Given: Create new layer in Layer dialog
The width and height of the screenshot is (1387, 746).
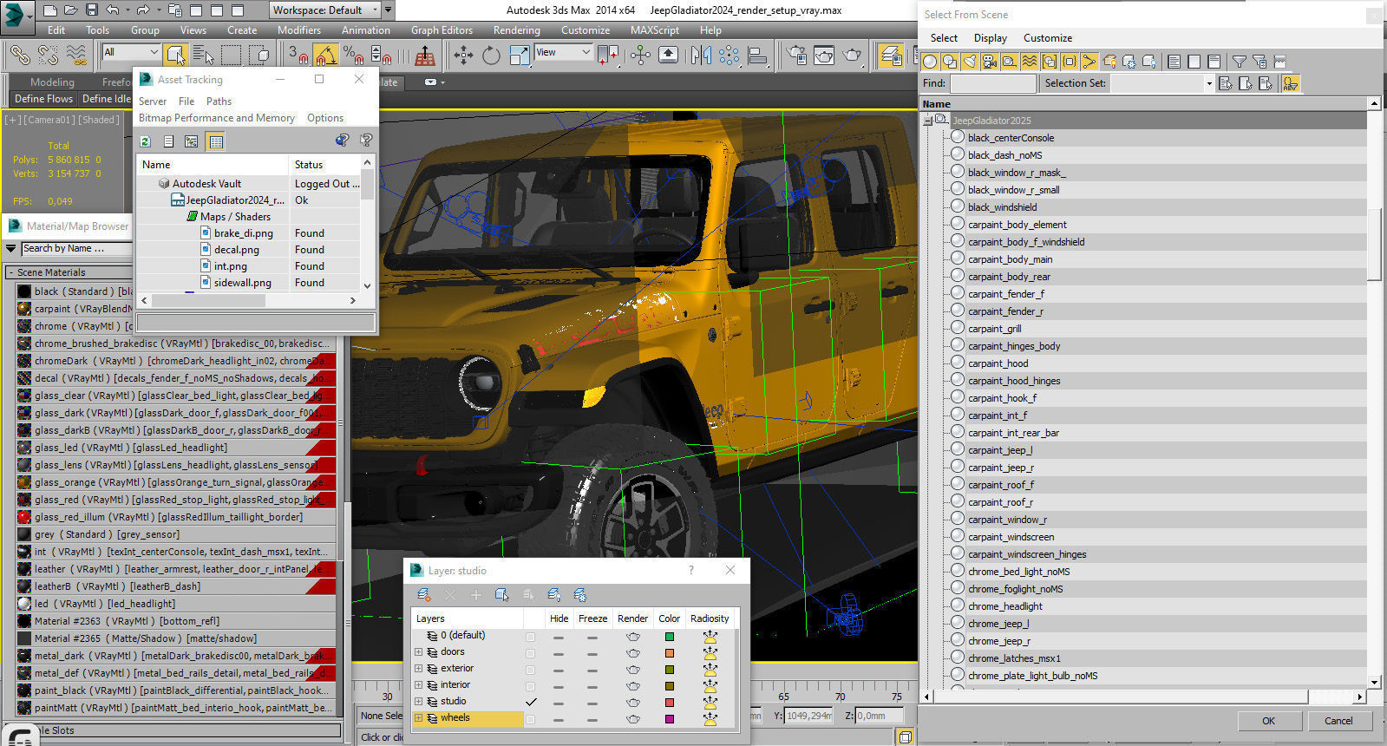Looking at the screenshot, I should click(x=423, y=594).
